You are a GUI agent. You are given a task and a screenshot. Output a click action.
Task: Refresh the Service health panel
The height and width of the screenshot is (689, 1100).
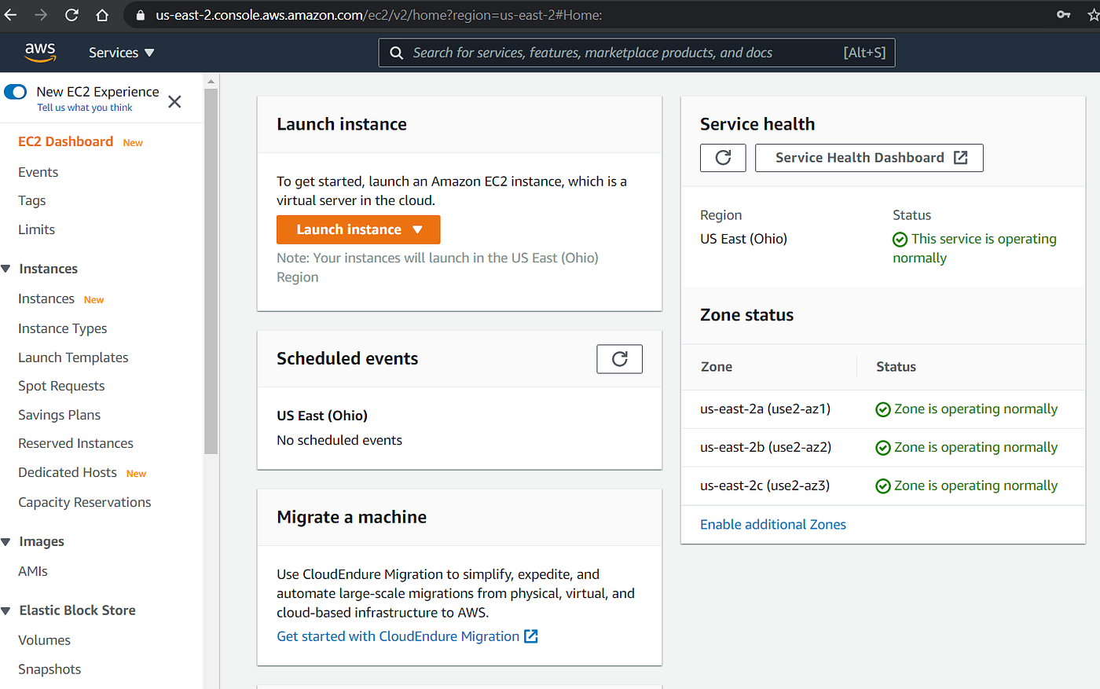(723, 158)
